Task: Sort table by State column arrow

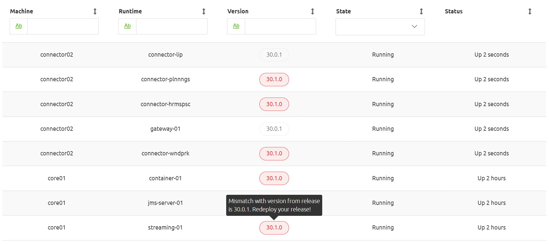Action: [x=421, y=11]
